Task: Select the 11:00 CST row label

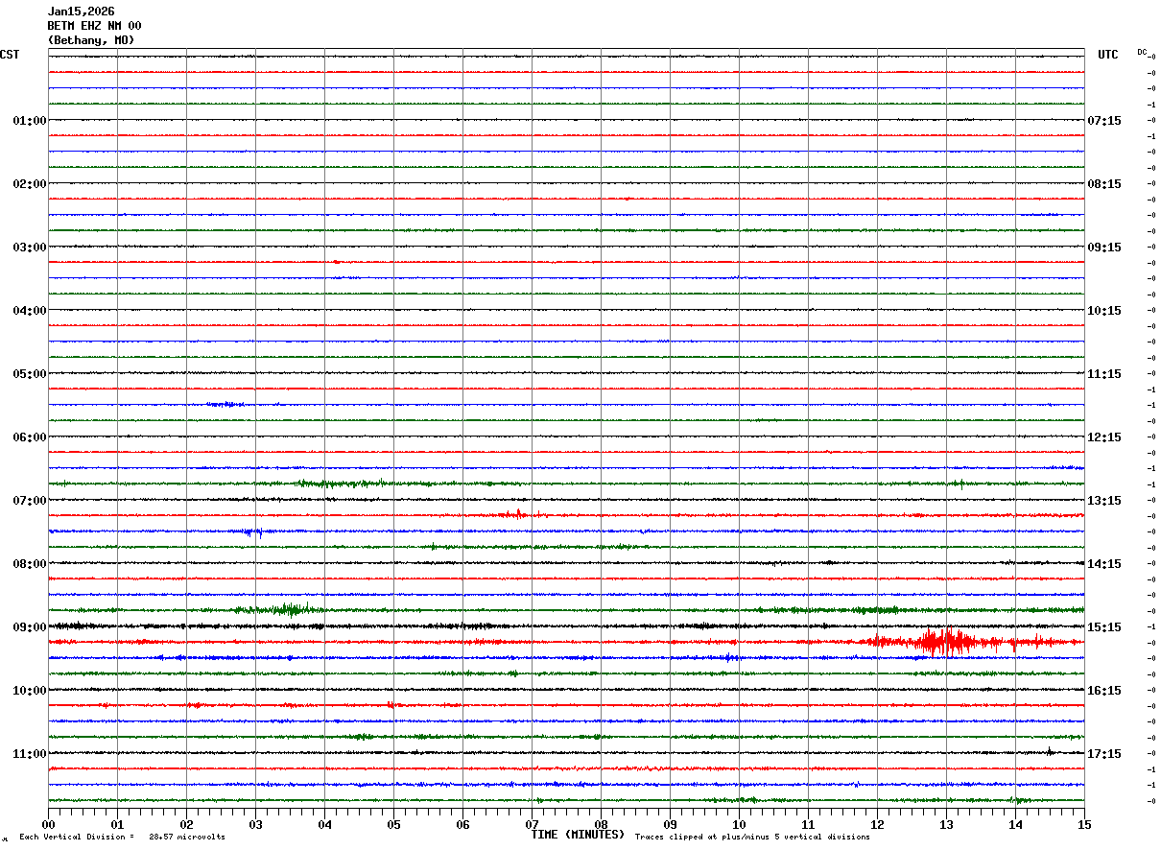Action: (x=29, y=754)
